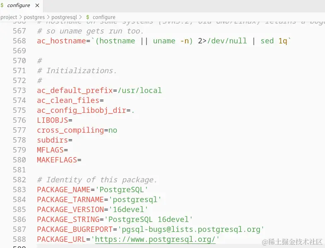Click line number 573 in gutter

(19, 91)
